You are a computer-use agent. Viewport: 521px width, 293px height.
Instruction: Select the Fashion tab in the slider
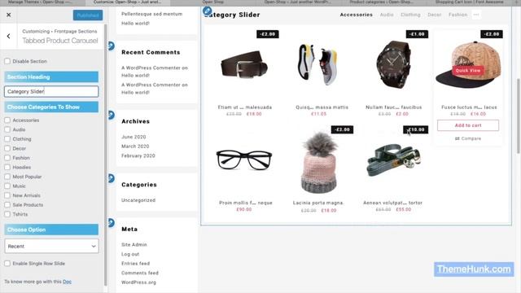(x=458, y=15)
